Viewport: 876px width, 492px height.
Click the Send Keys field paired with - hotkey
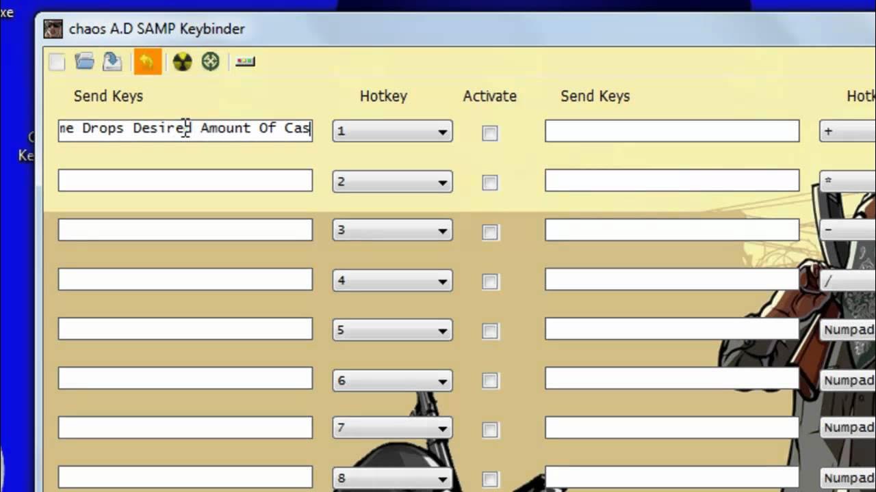point(672,230)
